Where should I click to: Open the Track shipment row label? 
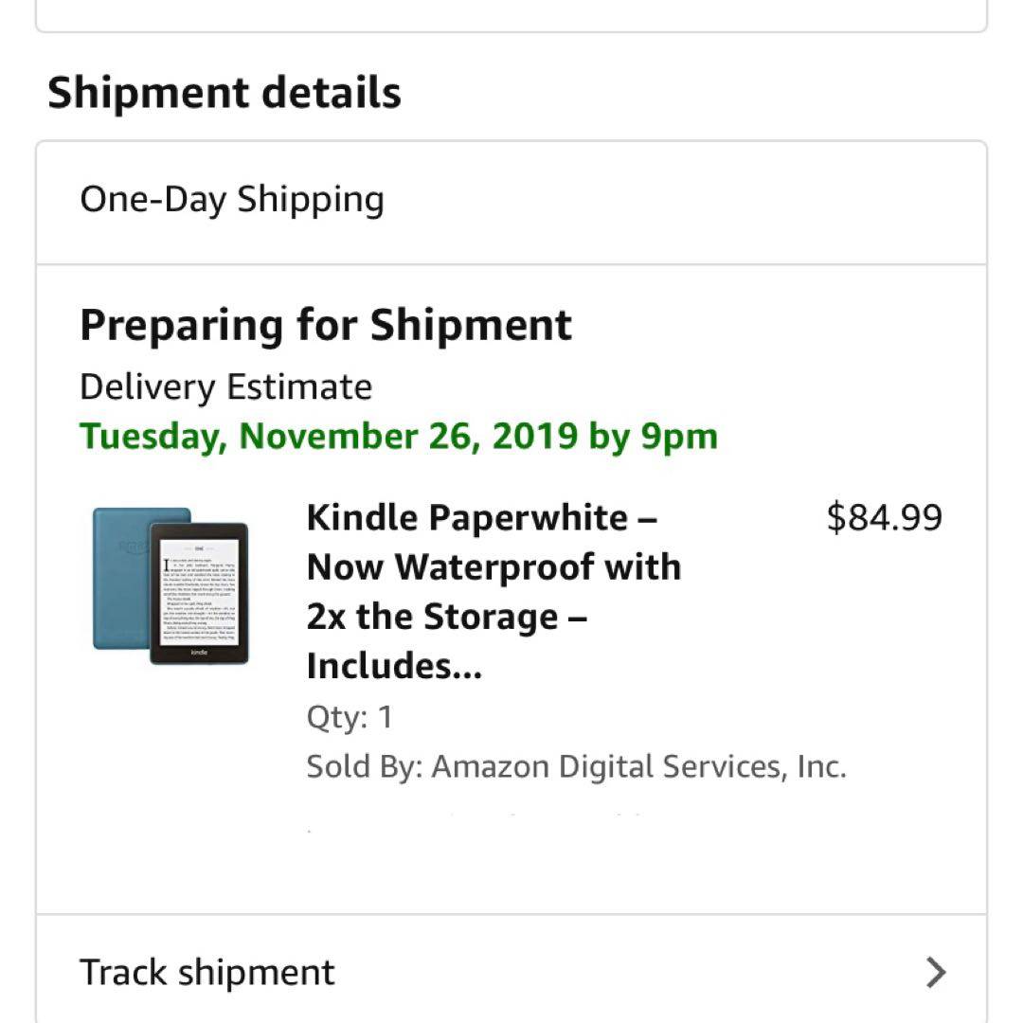[x=207, y=972]
